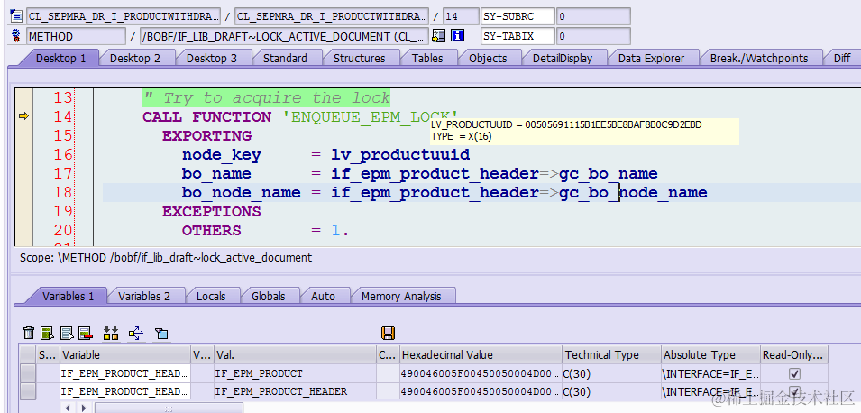Select the Variables 1 tab
Image resolution: width=861 pixels, height=413 pixels.
coord(69,296)
